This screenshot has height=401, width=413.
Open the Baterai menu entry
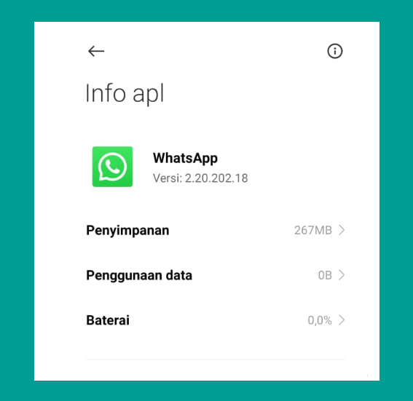tap(216, 320)
